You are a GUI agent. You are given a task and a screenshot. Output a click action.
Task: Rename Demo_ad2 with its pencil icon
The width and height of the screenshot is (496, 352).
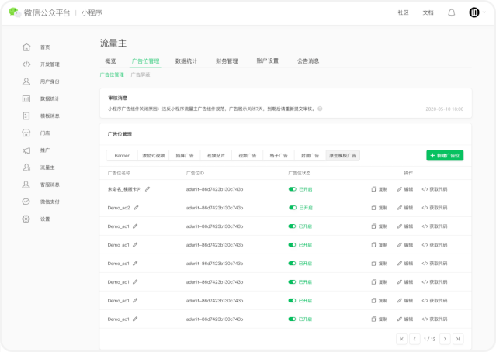(x=136, y=208)
